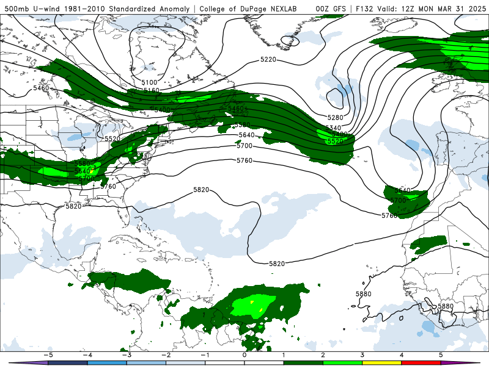Click the 5880 label off the West African coast

(x=364, y=294)
